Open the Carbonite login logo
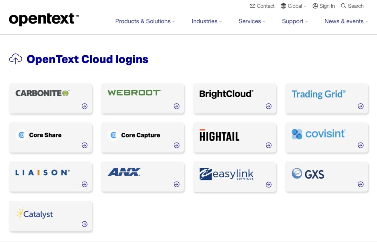 click(x=42, y=93)
